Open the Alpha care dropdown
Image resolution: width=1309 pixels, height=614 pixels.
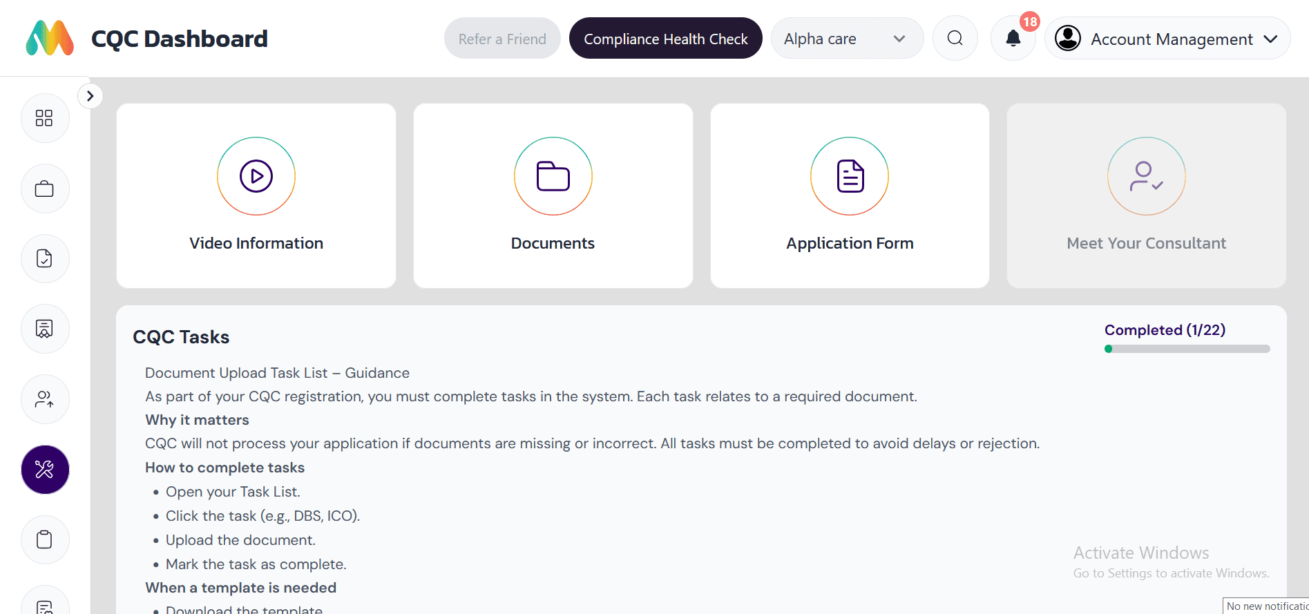point(847,39)
